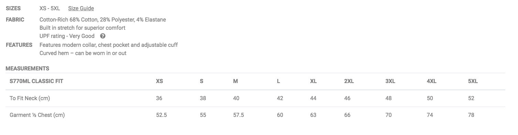Select the XL column header
Viewport: 518px width, 135px height.
313,81
